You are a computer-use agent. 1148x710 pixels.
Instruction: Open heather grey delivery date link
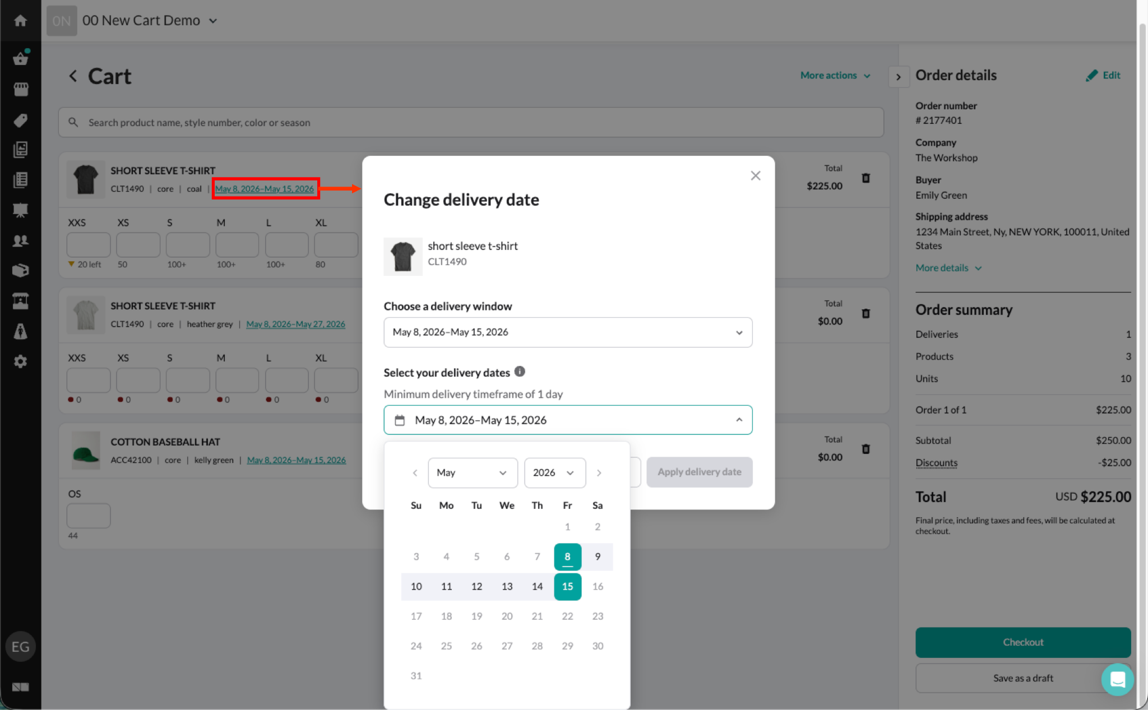295,324
